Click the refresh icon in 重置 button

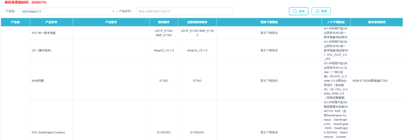[317, 11]
